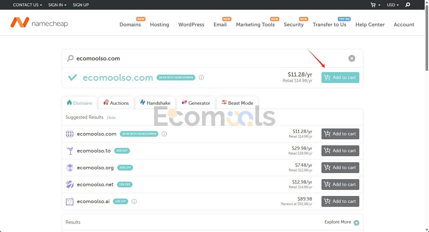The image size is (429, 232).
Task: Switch to the Auctions tab
Action: click(116, 103)
